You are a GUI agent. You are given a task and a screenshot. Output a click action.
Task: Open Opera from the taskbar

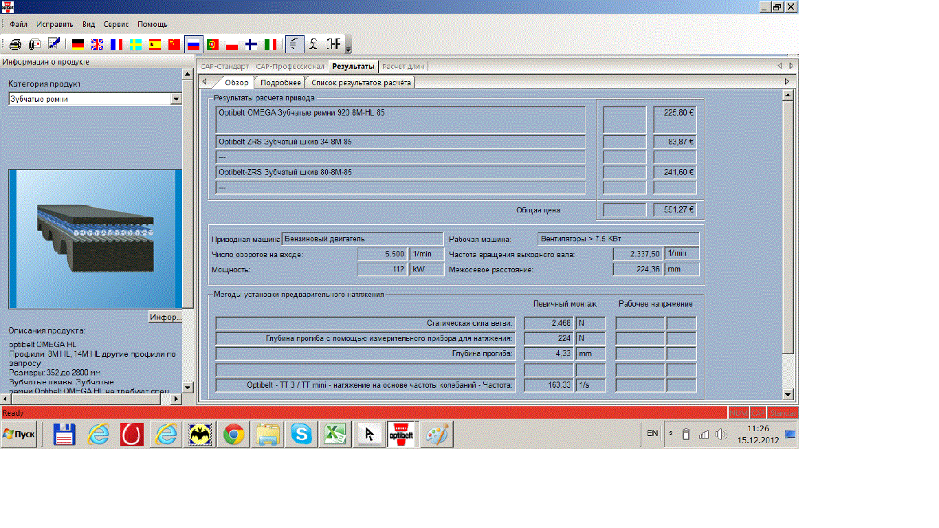132,434
